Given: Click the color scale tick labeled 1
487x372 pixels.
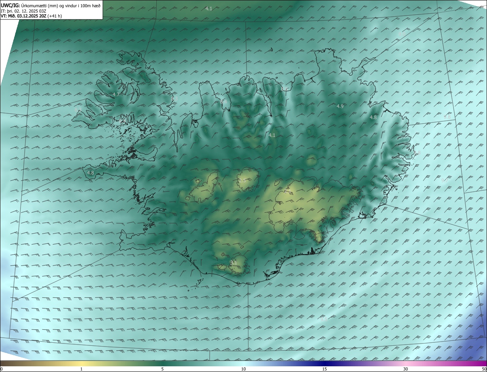Looking at the screenshot, I should click(81, 369).
